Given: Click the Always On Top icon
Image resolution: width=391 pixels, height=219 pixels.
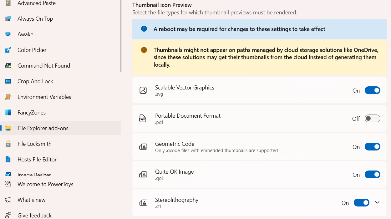Looking at the screenshot, I should pyautogui.click(x=8, y=19).
